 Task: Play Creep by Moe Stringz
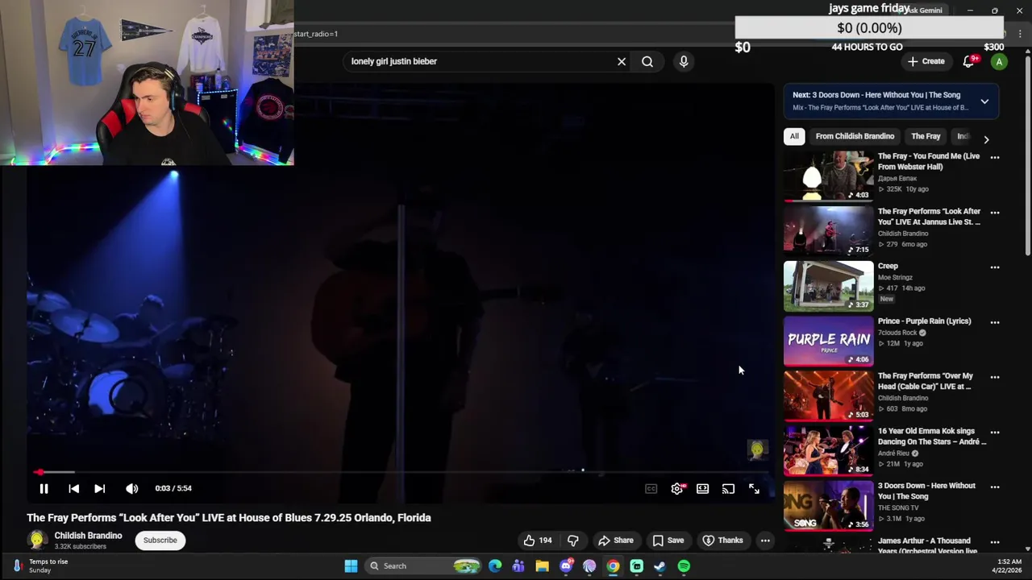(x=828, y=285)
